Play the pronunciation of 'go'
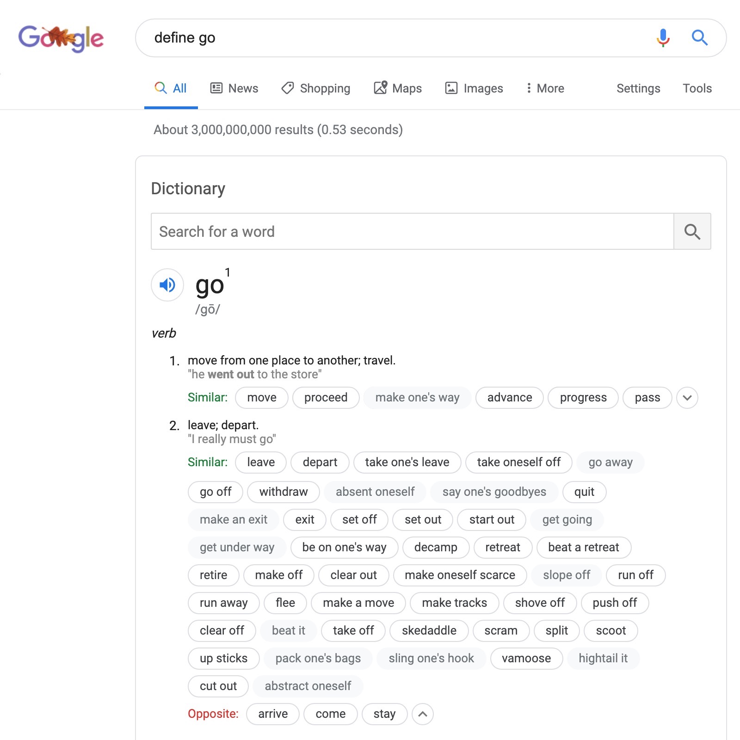The width and height of the screenshot is (740, 740). (x=166, y=285)
